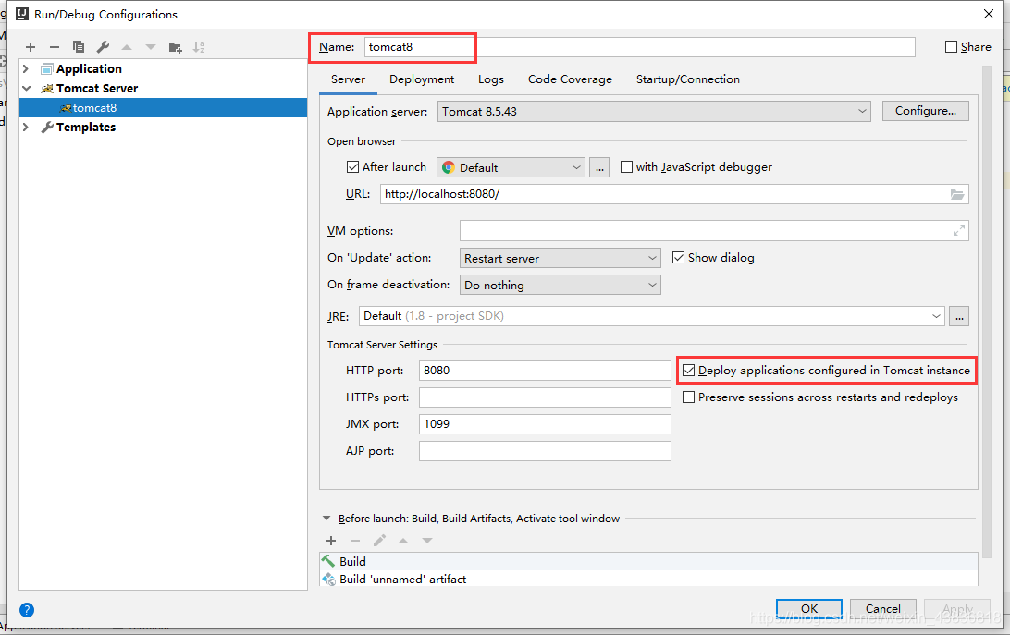Viewport: 1010px width, 635px height.
Task: Open the JRE Default dropdown
Action: pyautogui.click(x=651, y=316)
